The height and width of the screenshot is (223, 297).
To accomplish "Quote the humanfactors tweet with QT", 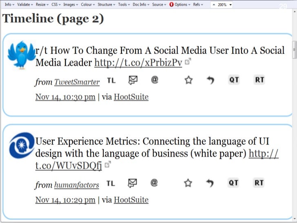I will [233, 183].
